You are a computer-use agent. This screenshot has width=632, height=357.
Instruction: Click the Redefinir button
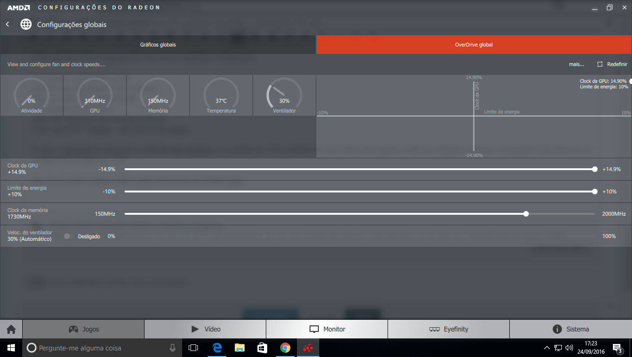pyautogui.click(x=612, y=65)
